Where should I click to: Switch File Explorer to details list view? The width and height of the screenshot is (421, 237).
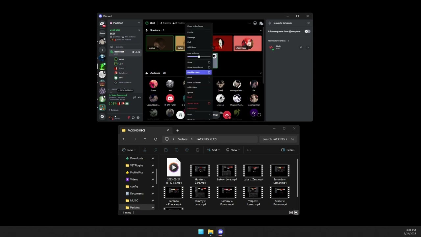click(x=291, y=213)
